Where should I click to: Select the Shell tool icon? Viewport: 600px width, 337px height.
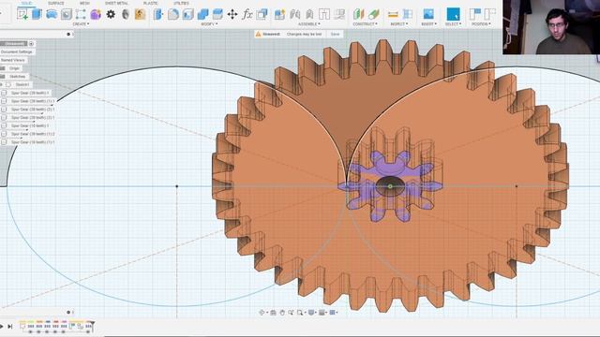point(187,15)
